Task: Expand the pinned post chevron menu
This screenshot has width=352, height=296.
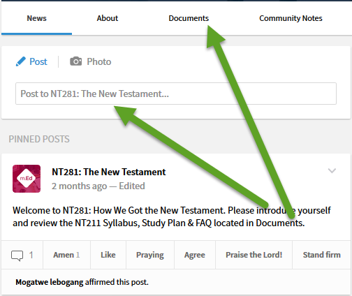Action: [332, 171]
